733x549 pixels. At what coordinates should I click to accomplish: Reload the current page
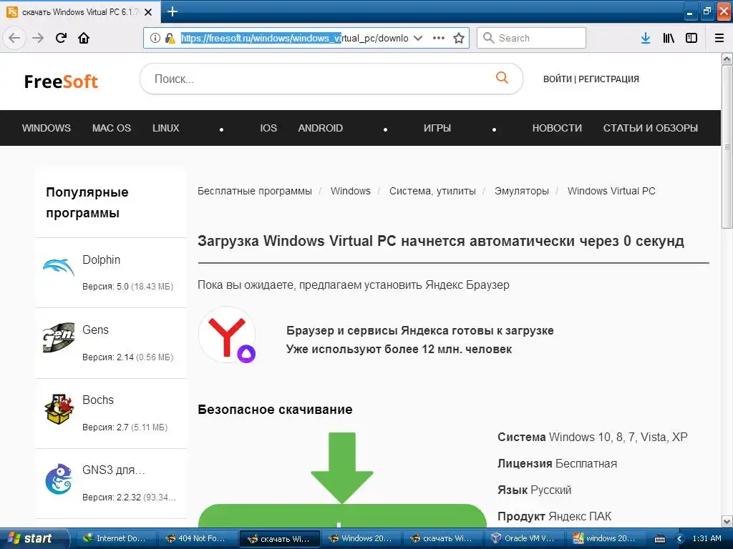pyautogui.click(x=62, y=38)
